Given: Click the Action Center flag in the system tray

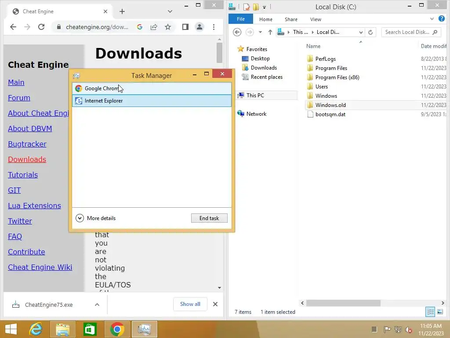Looking at the screenshot, I should click(x=387, y=330).
